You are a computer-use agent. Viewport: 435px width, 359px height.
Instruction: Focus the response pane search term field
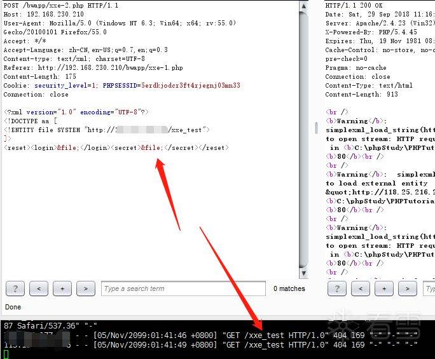(x=429, y=288)
